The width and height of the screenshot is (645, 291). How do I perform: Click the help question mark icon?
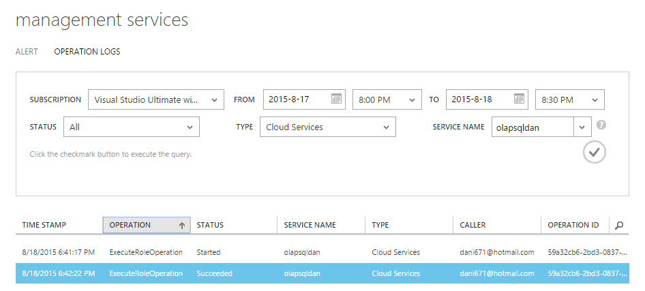[601, 125]
